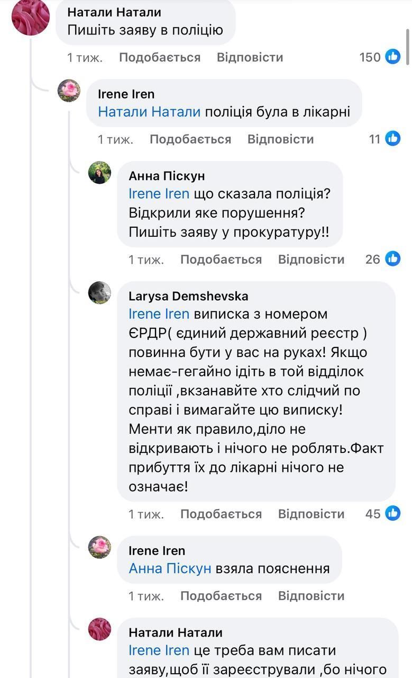Open Анна Піскун's profile avatar
This screenshot has width=412, height=678.
click(99, 173)
